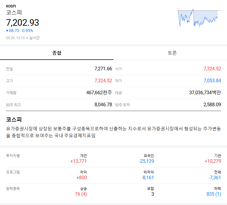Click the 전일 value 7,271.66
The height and width of the screenshot is (205, 227).
[x=103, y=69]
